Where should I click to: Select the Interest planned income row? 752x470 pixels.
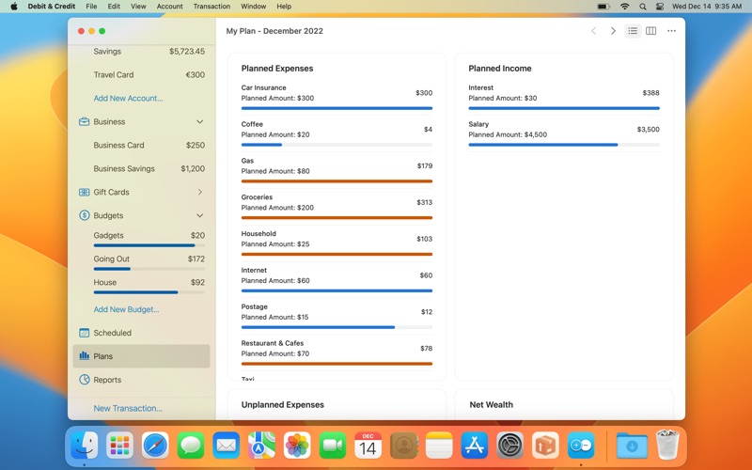click(x=564, y=97)
